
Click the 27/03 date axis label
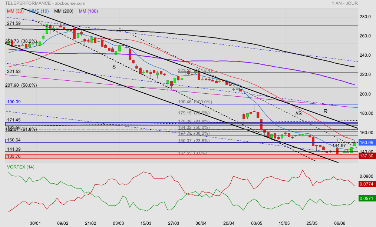(x=174, y=223)
